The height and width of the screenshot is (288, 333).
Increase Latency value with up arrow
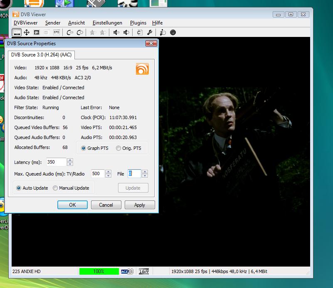coord(70,160)
